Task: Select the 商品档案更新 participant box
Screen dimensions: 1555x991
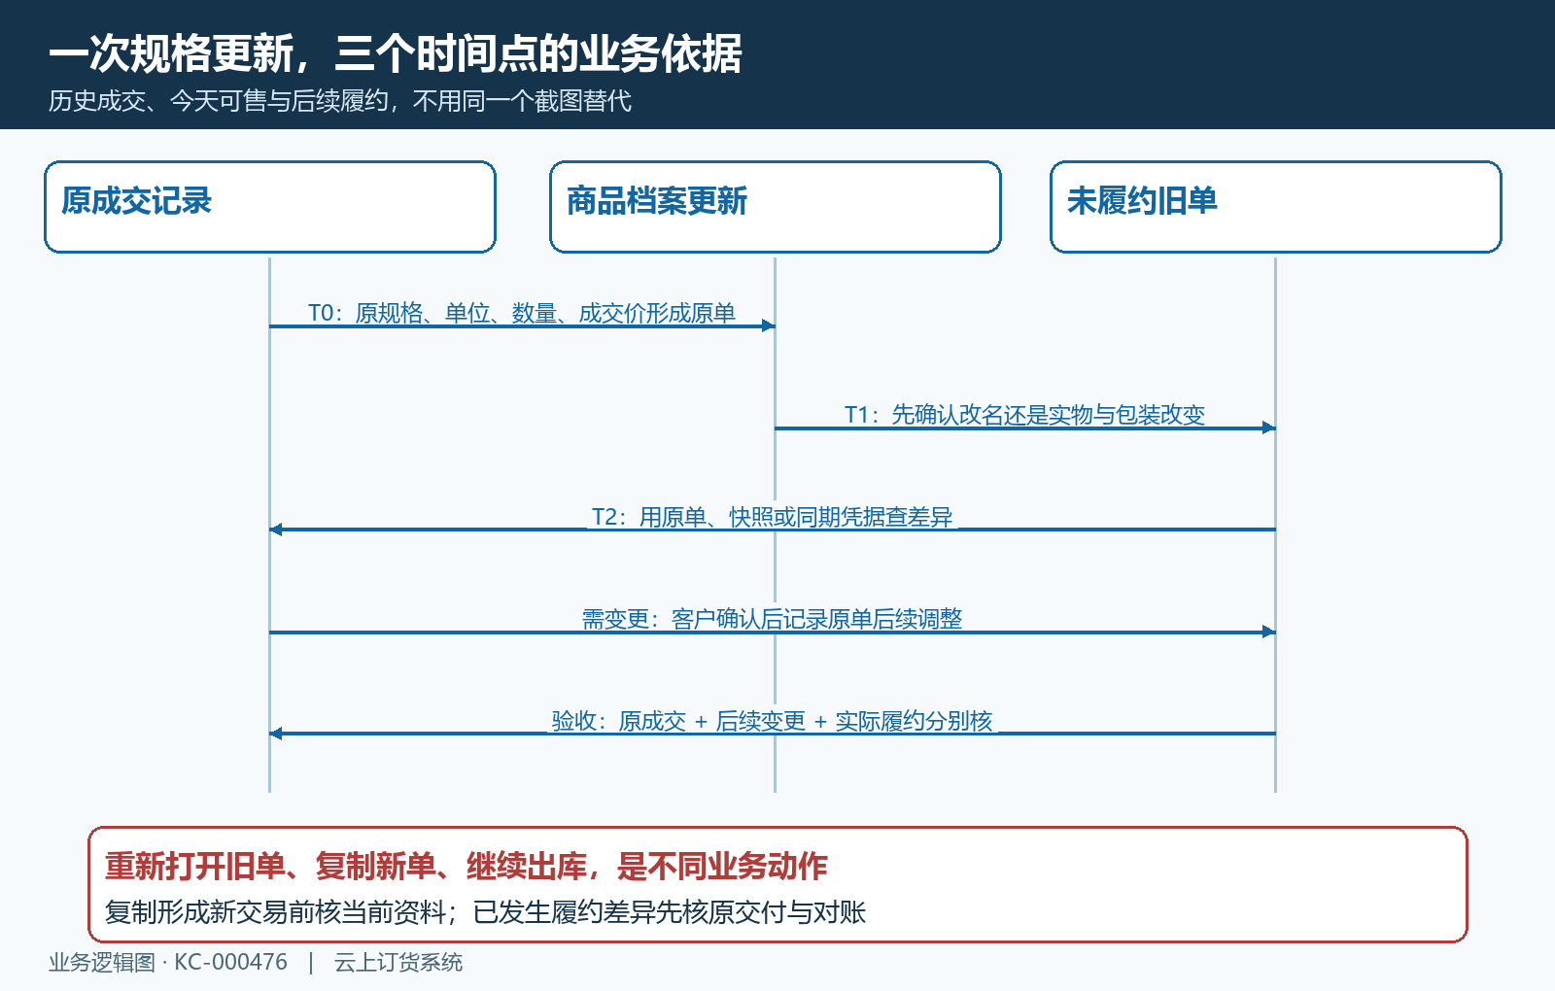Action: [776, 207]
